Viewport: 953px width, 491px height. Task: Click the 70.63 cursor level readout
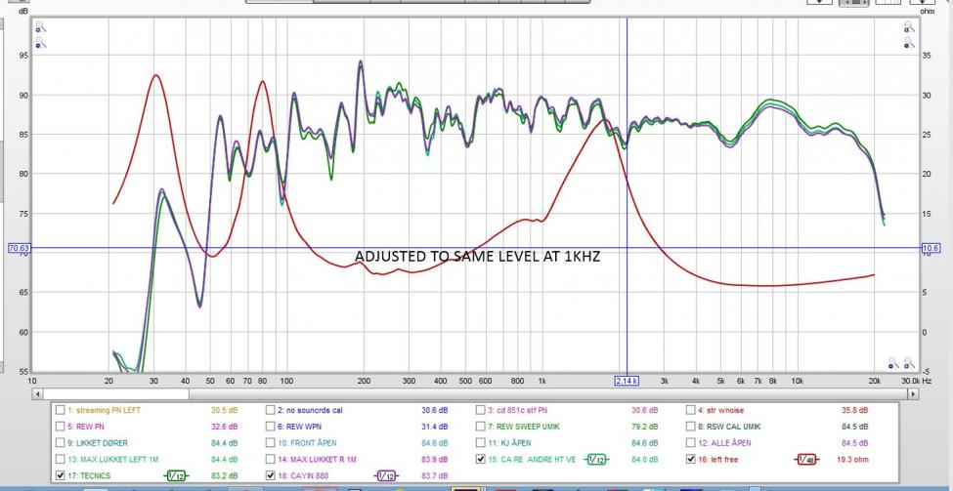tap(20, 248)
